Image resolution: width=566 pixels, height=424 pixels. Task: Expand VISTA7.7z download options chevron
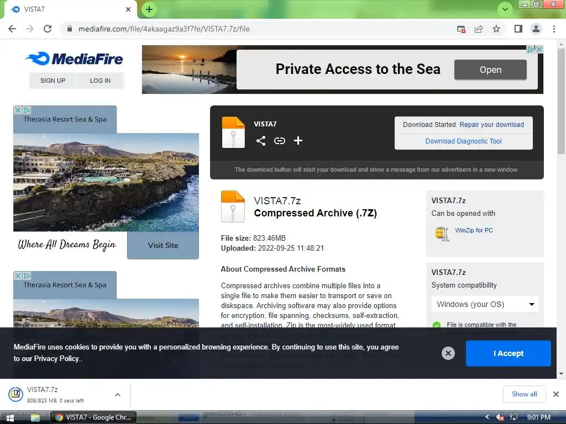[x=118, y=395]
